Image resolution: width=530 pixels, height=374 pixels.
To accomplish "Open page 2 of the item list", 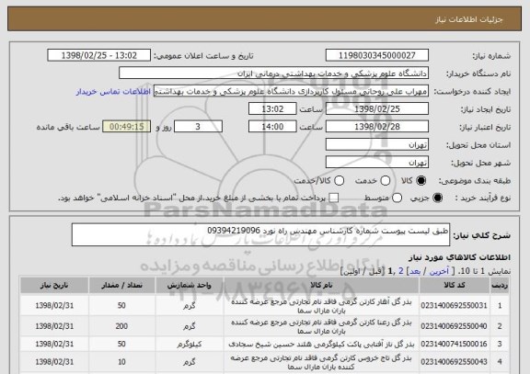I will [401, 271].
